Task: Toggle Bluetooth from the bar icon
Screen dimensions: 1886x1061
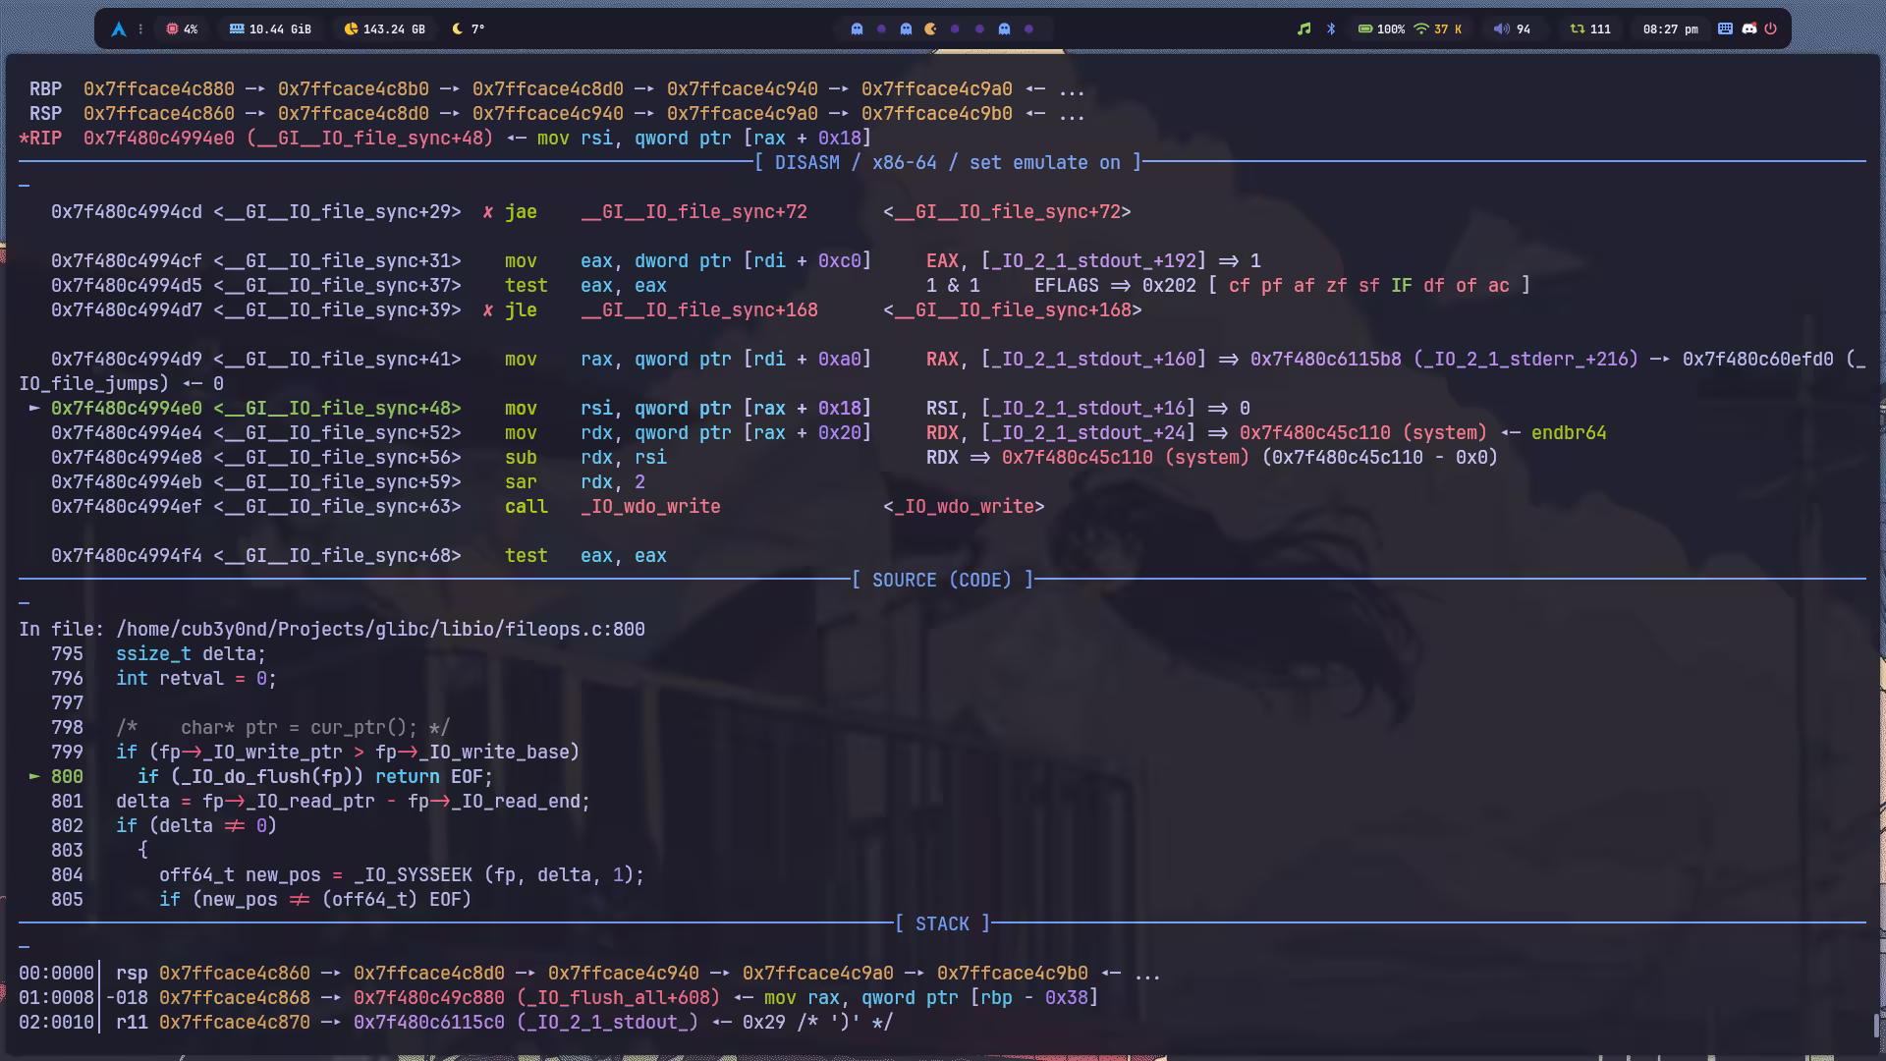Action: [x=1331, y=29]
